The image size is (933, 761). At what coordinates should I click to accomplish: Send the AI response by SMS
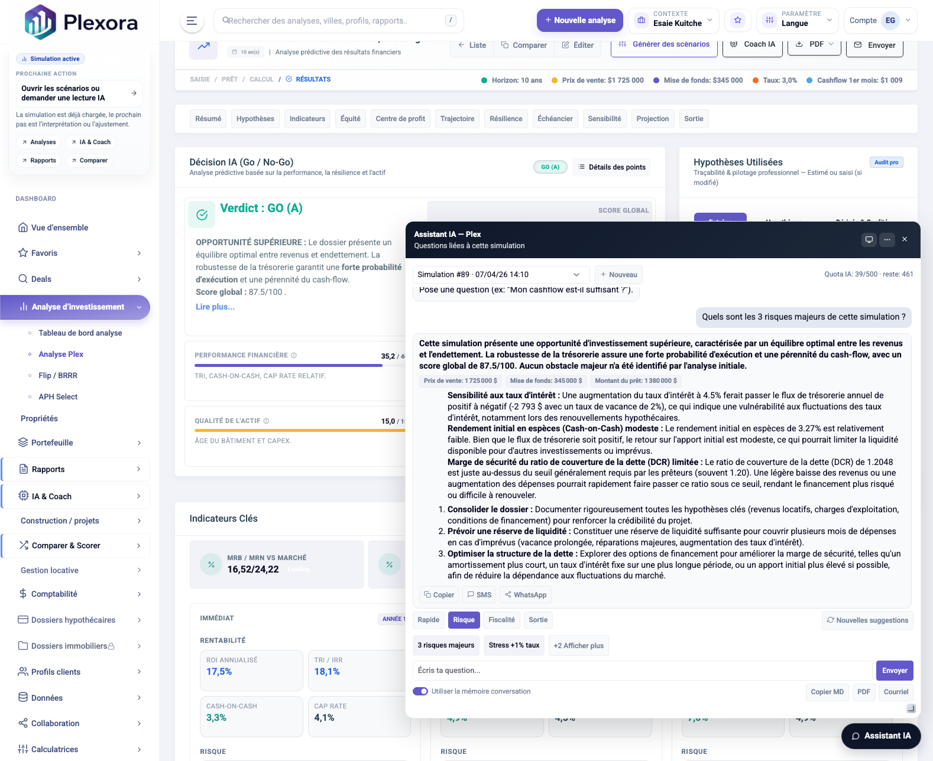479,595
